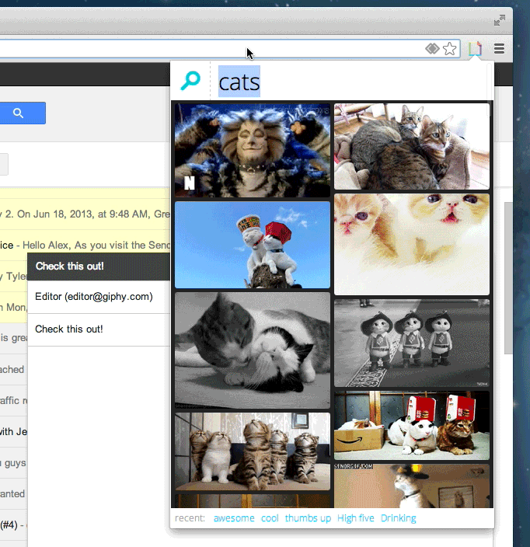Click the 'Check this out!' compose header
Screen dimensions: 530x547
[99, 267]
